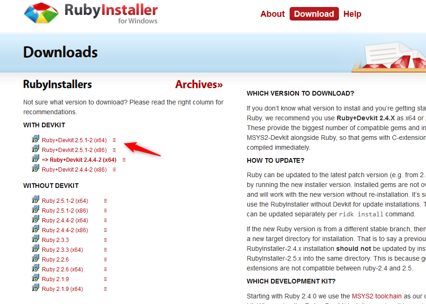Open info marker for Ruby 2.1.9 (x64)
426x304 pixels.
point(105,289)
